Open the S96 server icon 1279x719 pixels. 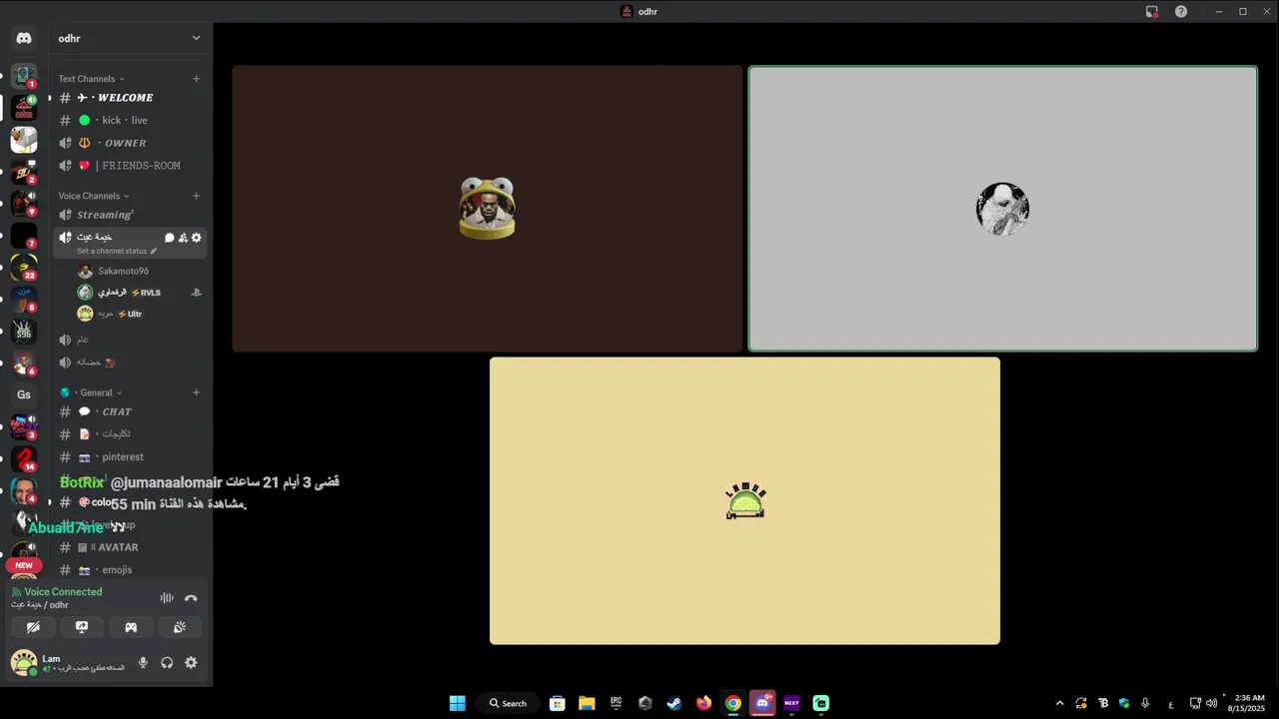pyautogui.click(x=24, y=331)
